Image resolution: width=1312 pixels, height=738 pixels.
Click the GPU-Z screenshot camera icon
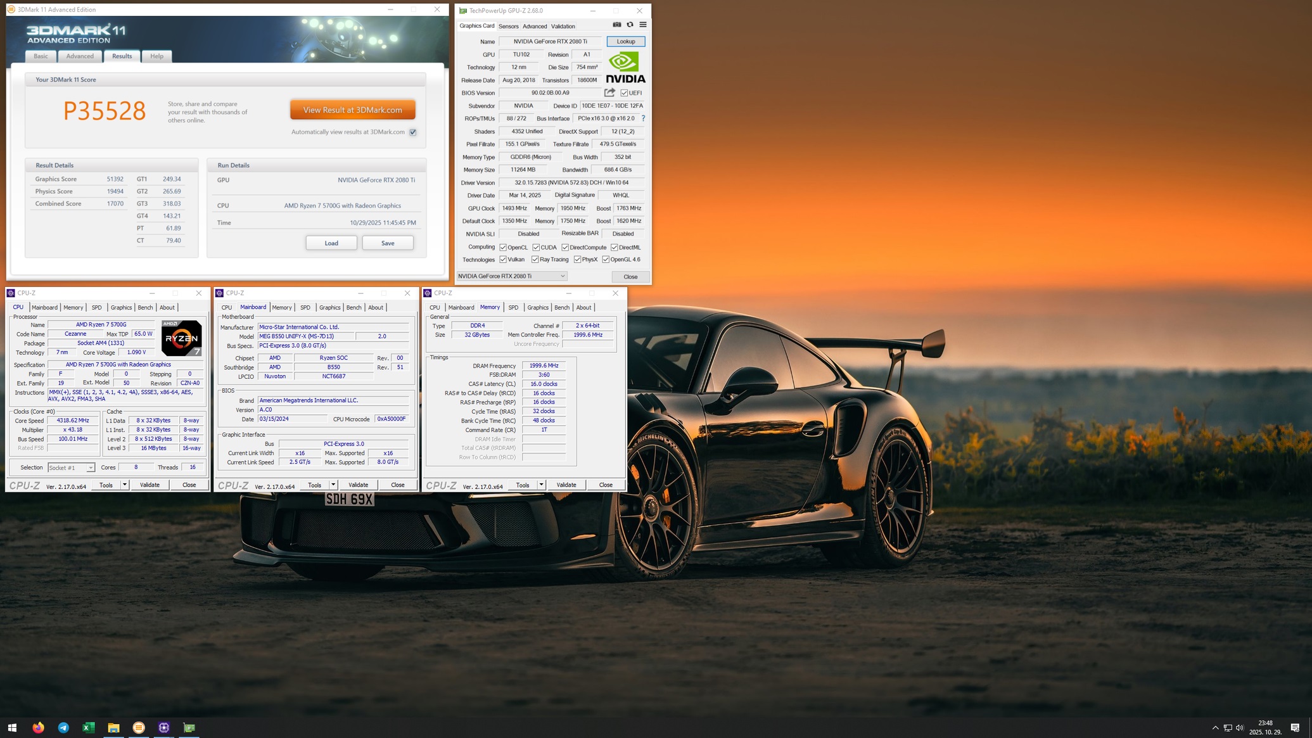point(616,25)
